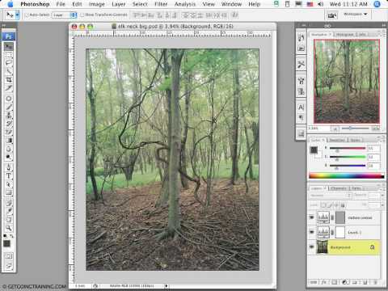The width and height of the screenshot is (388, 291).
Task: Select the Healing Brush tool
Action: [9, 99]
